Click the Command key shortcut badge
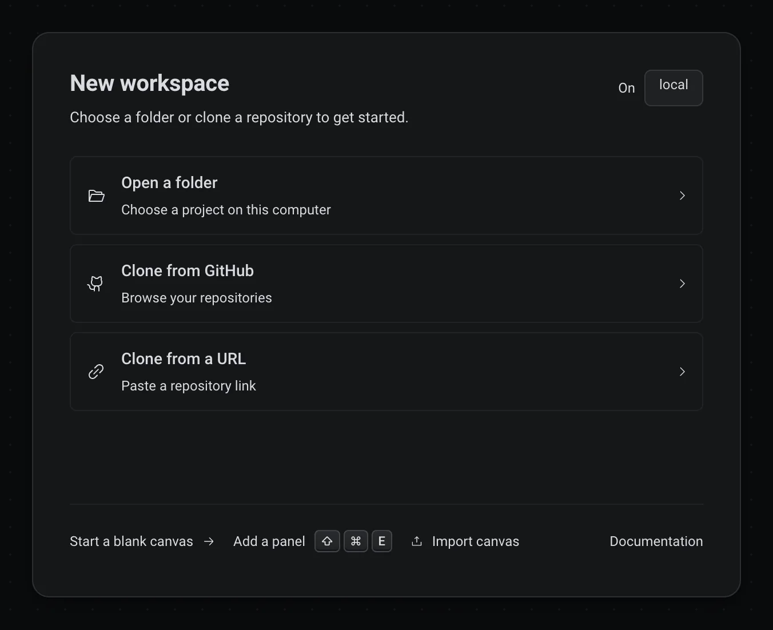The width and height of the screenshot is (773, 630). (356, 541)
